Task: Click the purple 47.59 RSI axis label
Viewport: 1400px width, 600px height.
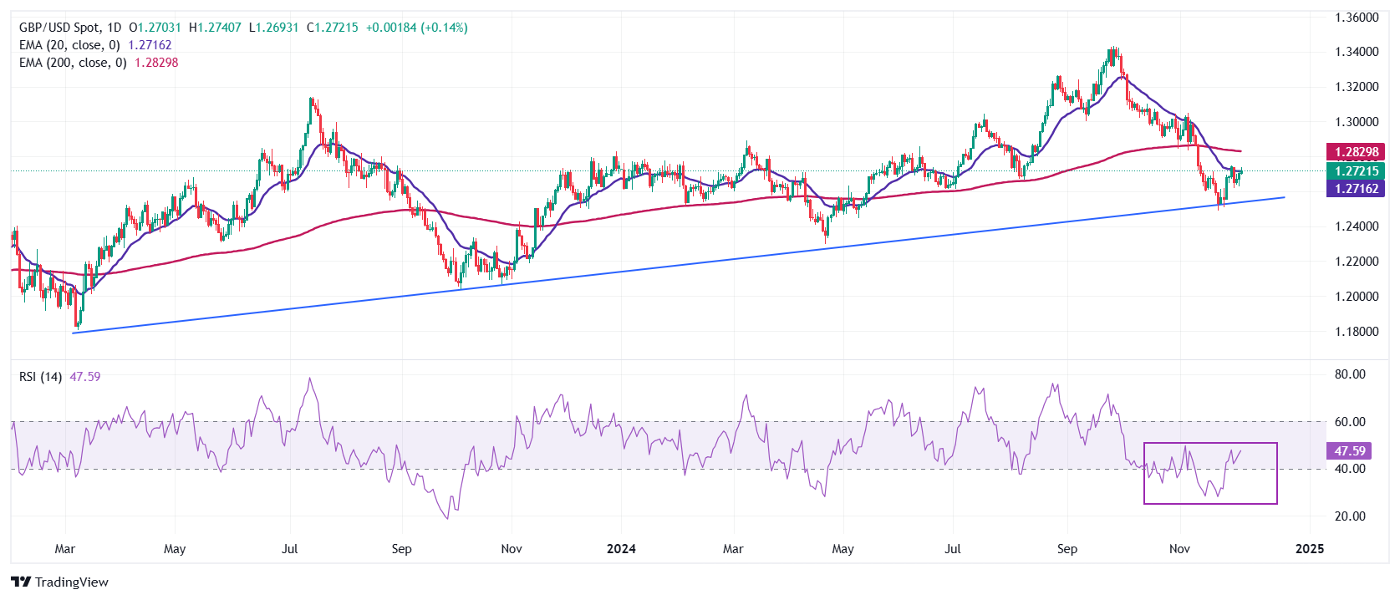Action: point(1349,451)
